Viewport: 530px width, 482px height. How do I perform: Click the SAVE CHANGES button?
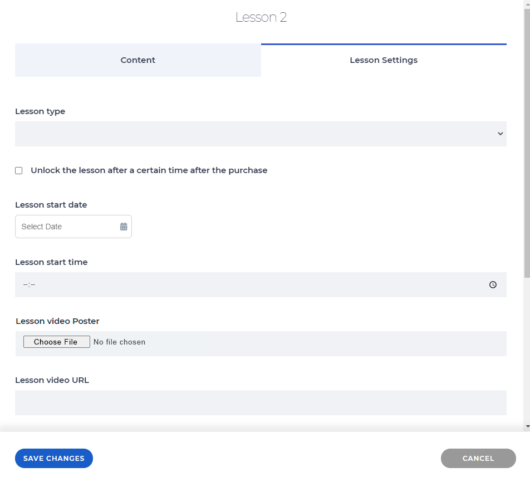[x=54, y=458]
